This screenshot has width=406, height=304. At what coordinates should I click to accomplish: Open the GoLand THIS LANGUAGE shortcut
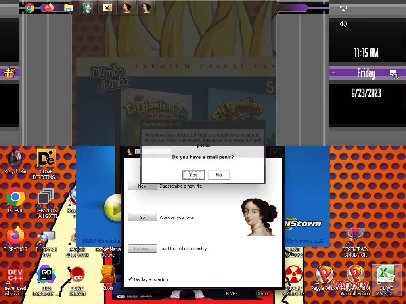point(46,281)
